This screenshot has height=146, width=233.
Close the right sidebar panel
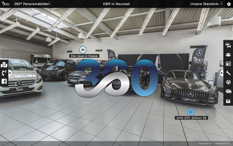point(221,73)
